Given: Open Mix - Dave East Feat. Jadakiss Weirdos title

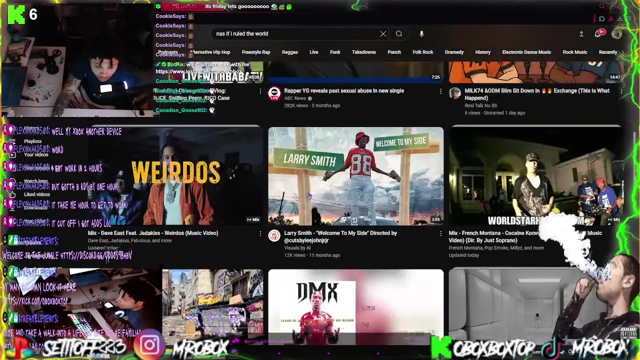Looking at the screenshot, I should [x=153, y=233].
